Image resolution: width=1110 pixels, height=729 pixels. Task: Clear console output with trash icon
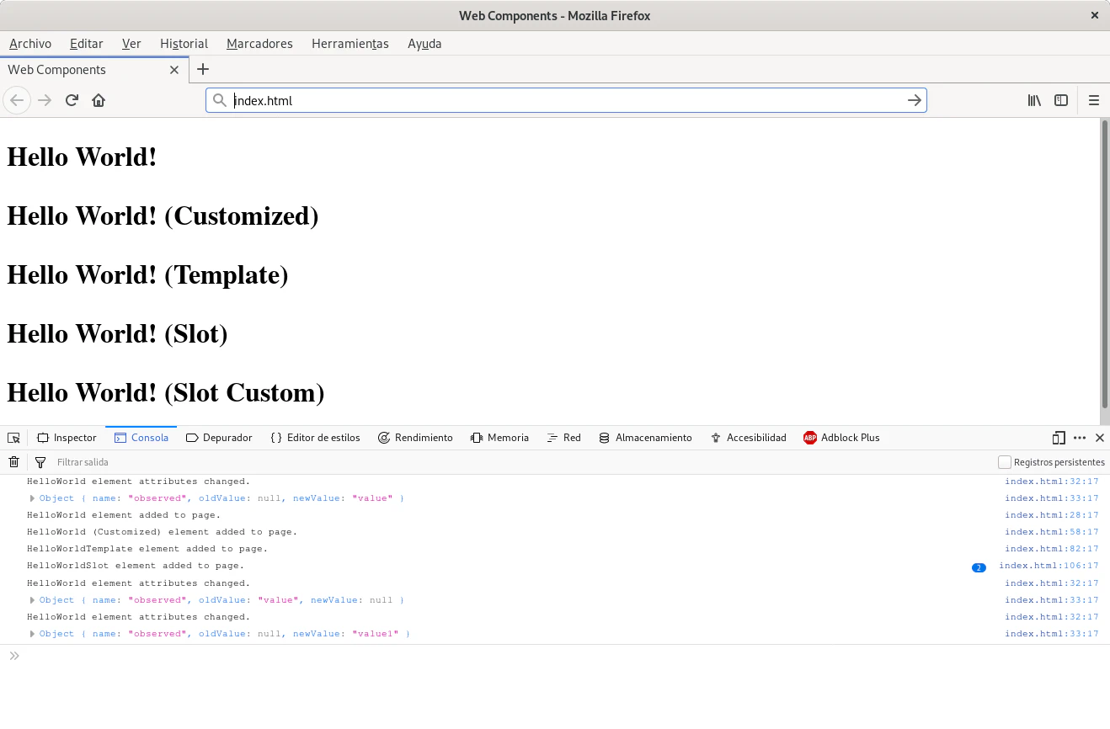[x=13, y=462]
